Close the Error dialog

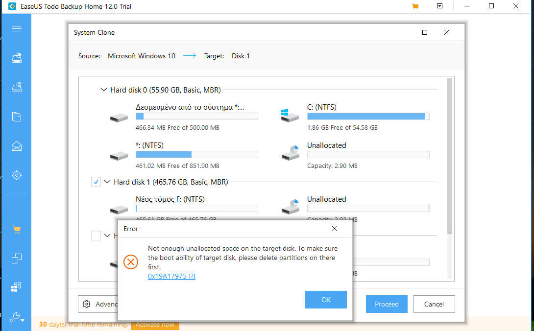point(335,229)
